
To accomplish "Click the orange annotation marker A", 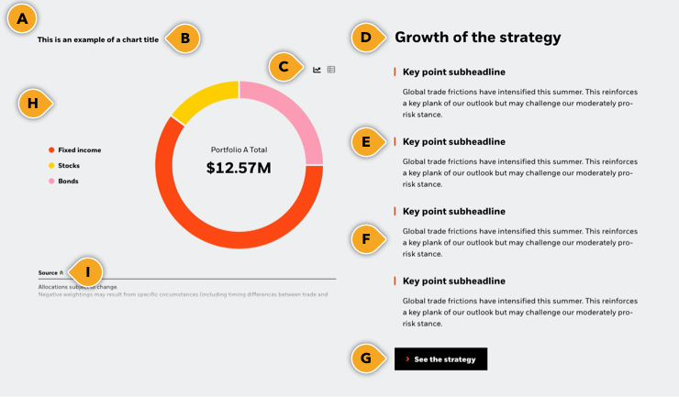I will pyautogui.click(x=22, y=18).
